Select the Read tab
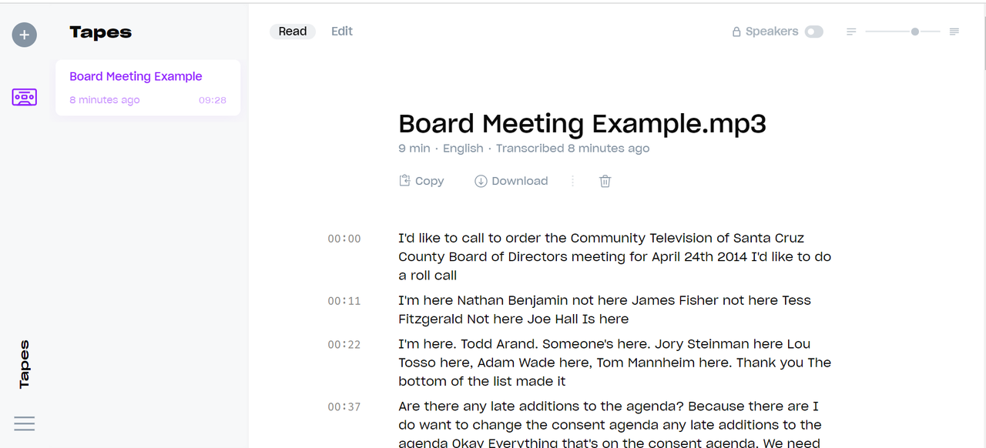The height and width of the screenshot is (448, 986). tap(293, 32)
